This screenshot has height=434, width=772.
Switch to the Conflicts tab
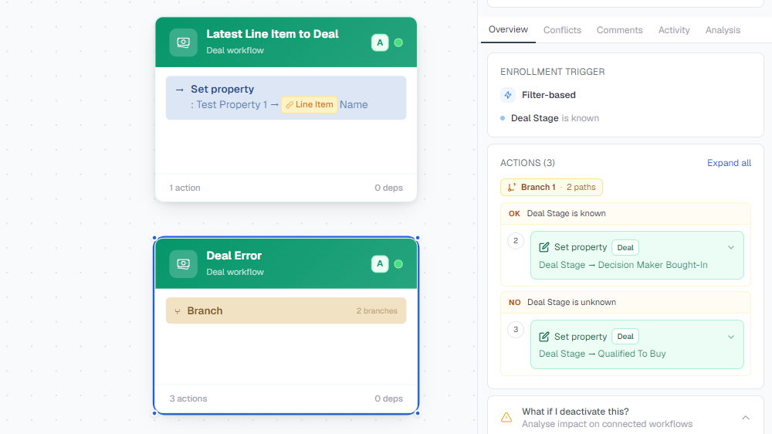(562, 30)
